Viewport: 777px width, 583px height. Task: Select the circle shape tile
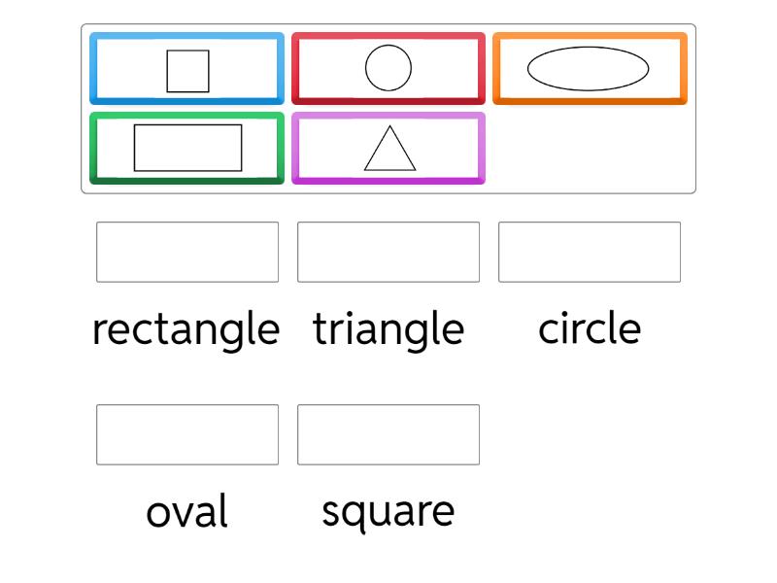click(x=388, y=68)
